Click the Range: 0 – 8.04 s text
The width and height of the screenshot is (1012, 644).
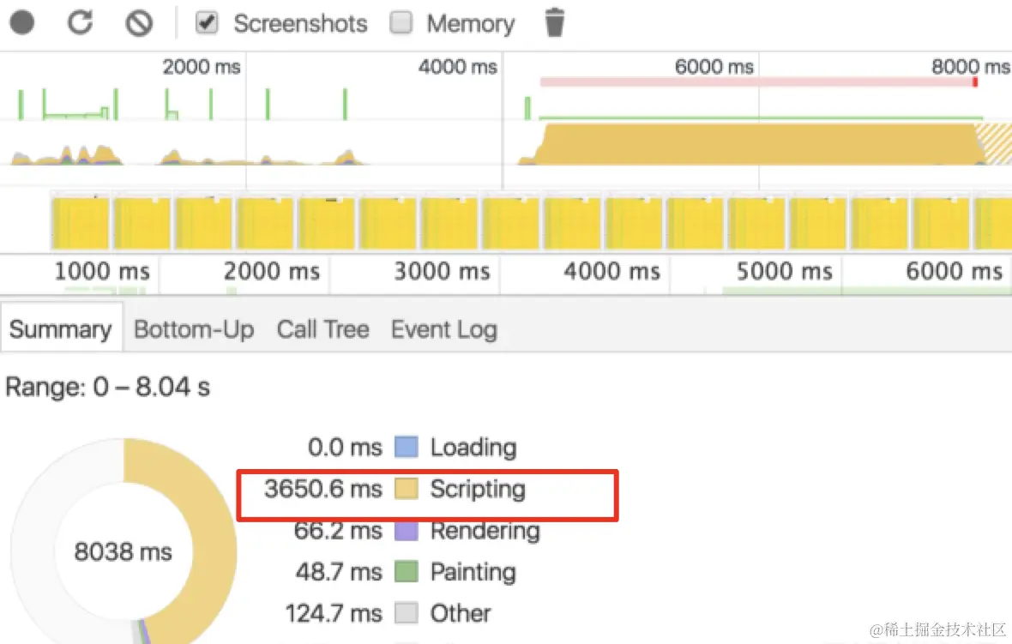pos(108,388)
